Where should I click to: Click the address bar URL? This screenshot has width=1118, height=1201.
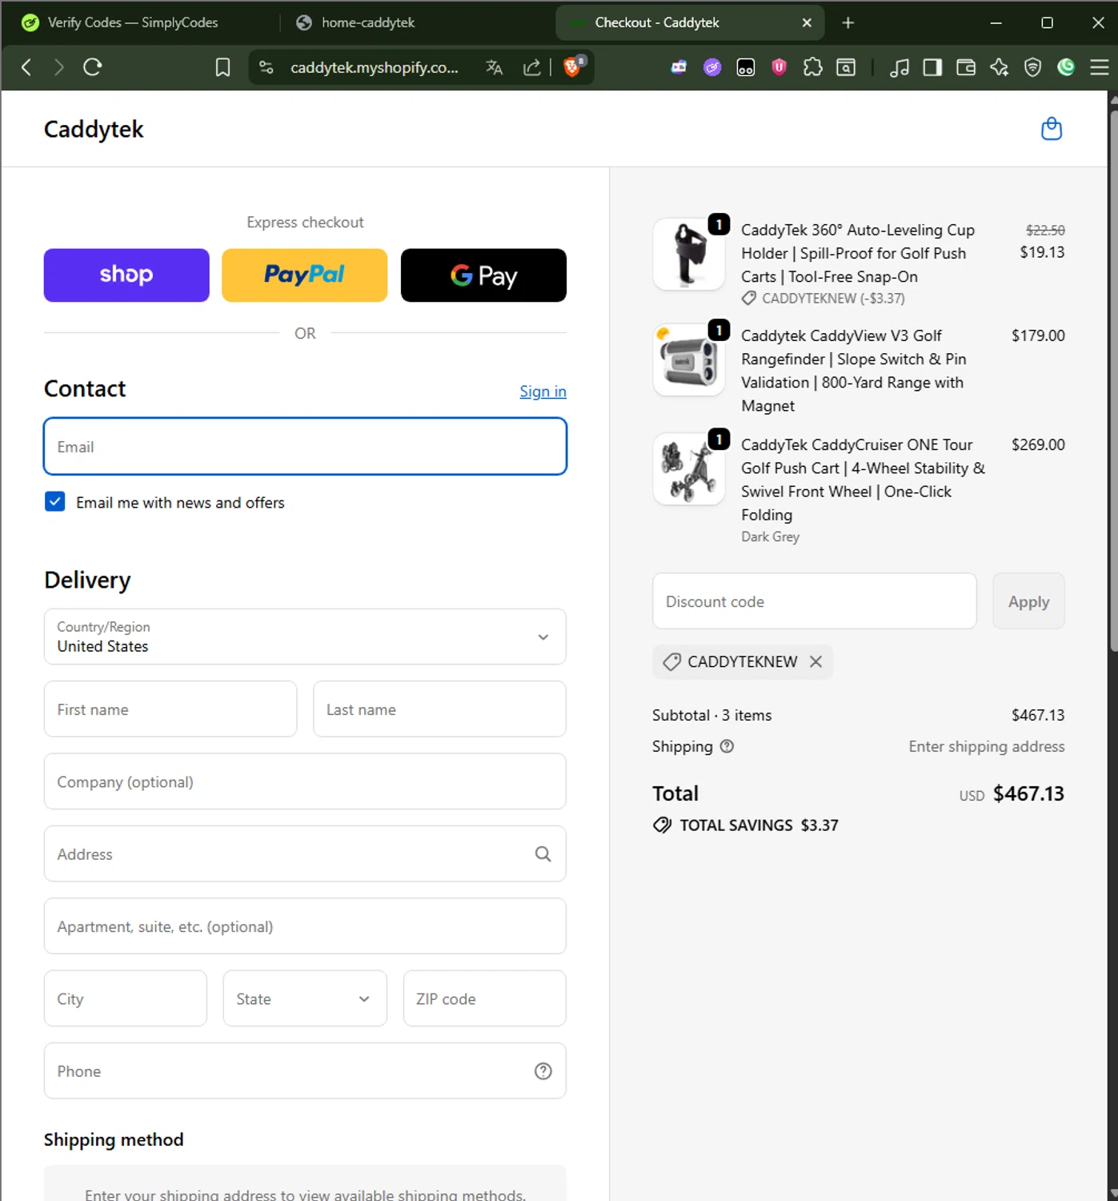(375, 67)
